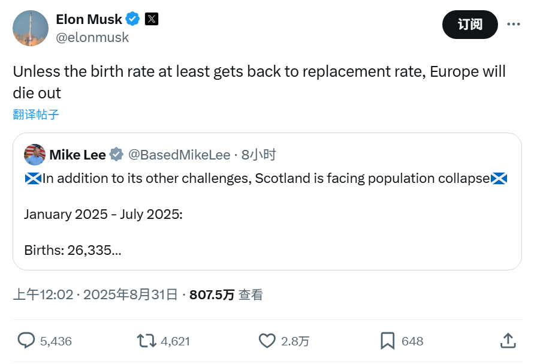The width and height of the screenshot is (534, 364).
Task: Repost this tweet using the retweet icon
Action: [x=146, y=341]
